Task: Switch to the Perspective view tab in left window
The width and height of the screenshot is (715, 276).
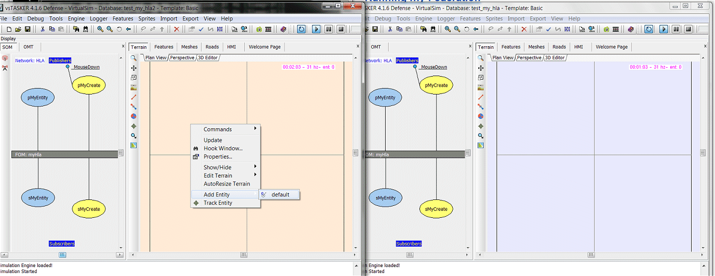Action: [x=182, y=58]
